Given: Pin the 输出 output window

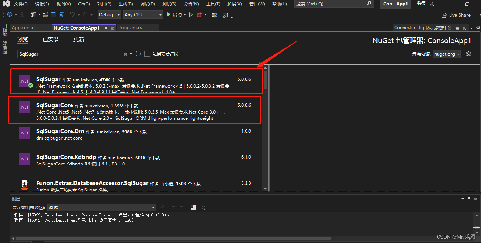Looking at the screenshot, I should point(469,199).
